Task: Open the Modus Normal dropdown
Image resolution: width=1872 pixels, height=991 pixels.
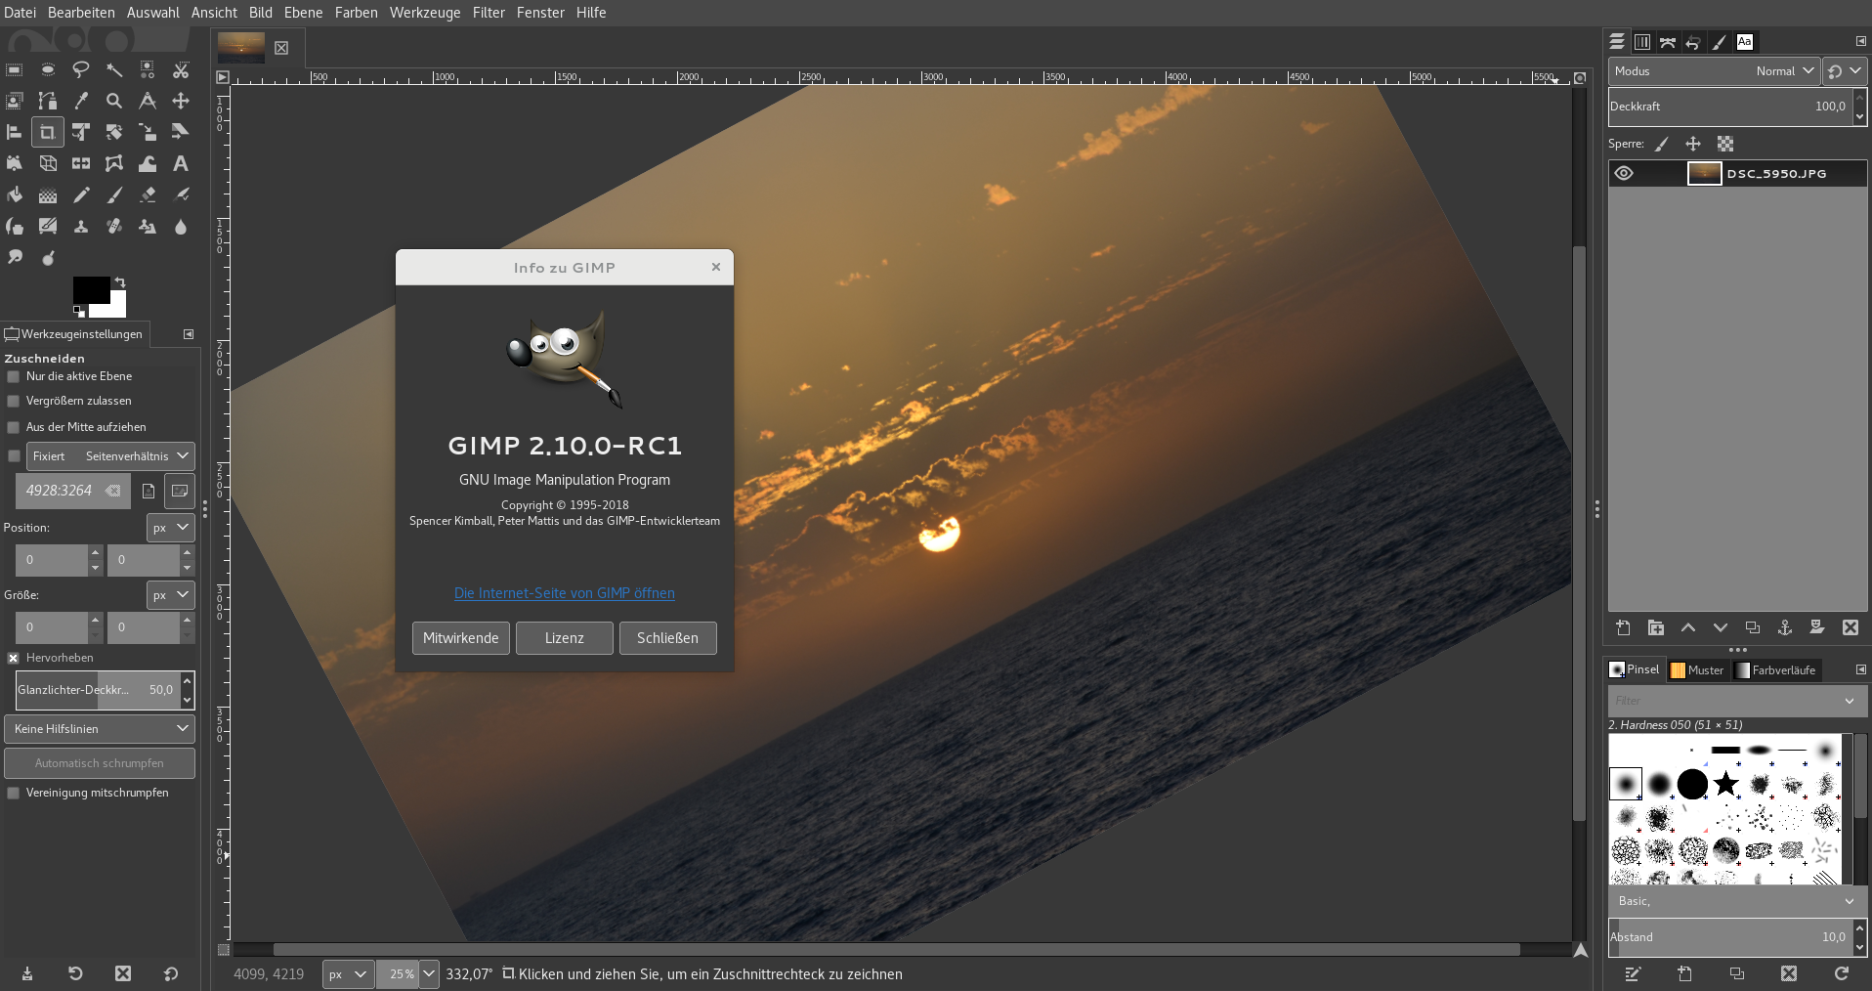Action: (1714, 71)
